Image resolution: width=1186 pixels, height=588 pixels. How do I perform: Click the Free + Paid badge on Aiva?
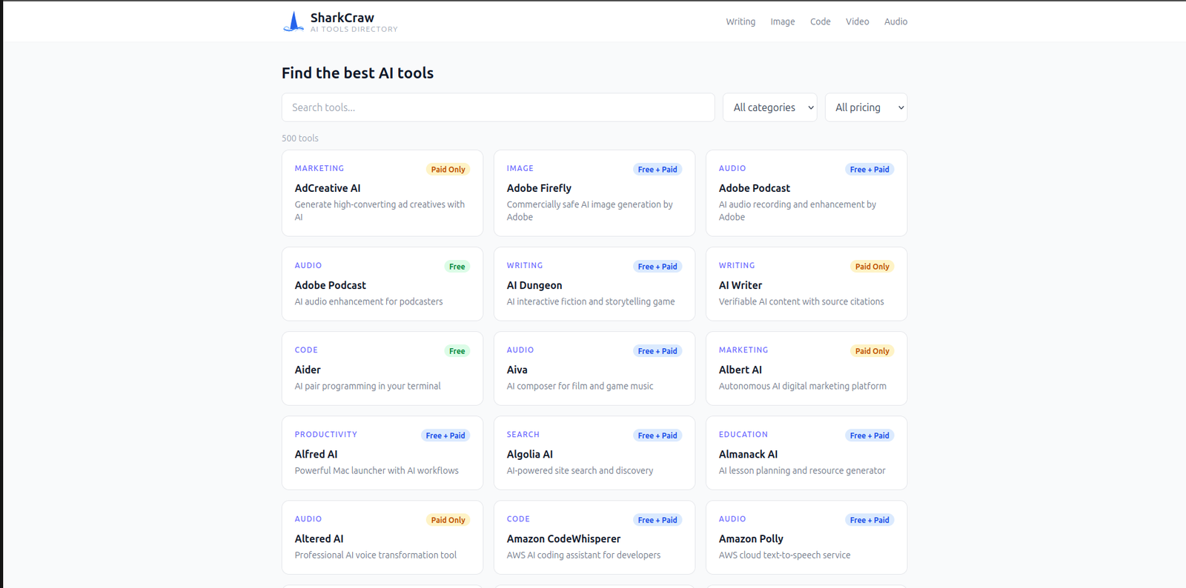(657, 351)
